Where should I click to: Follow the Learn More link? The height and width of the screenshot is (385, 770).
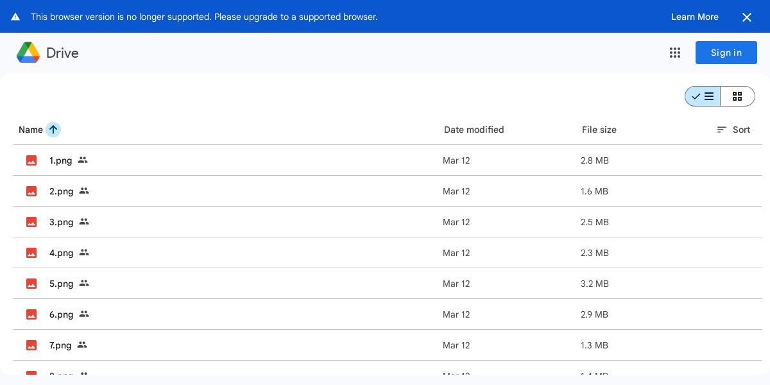pos(694,17)
